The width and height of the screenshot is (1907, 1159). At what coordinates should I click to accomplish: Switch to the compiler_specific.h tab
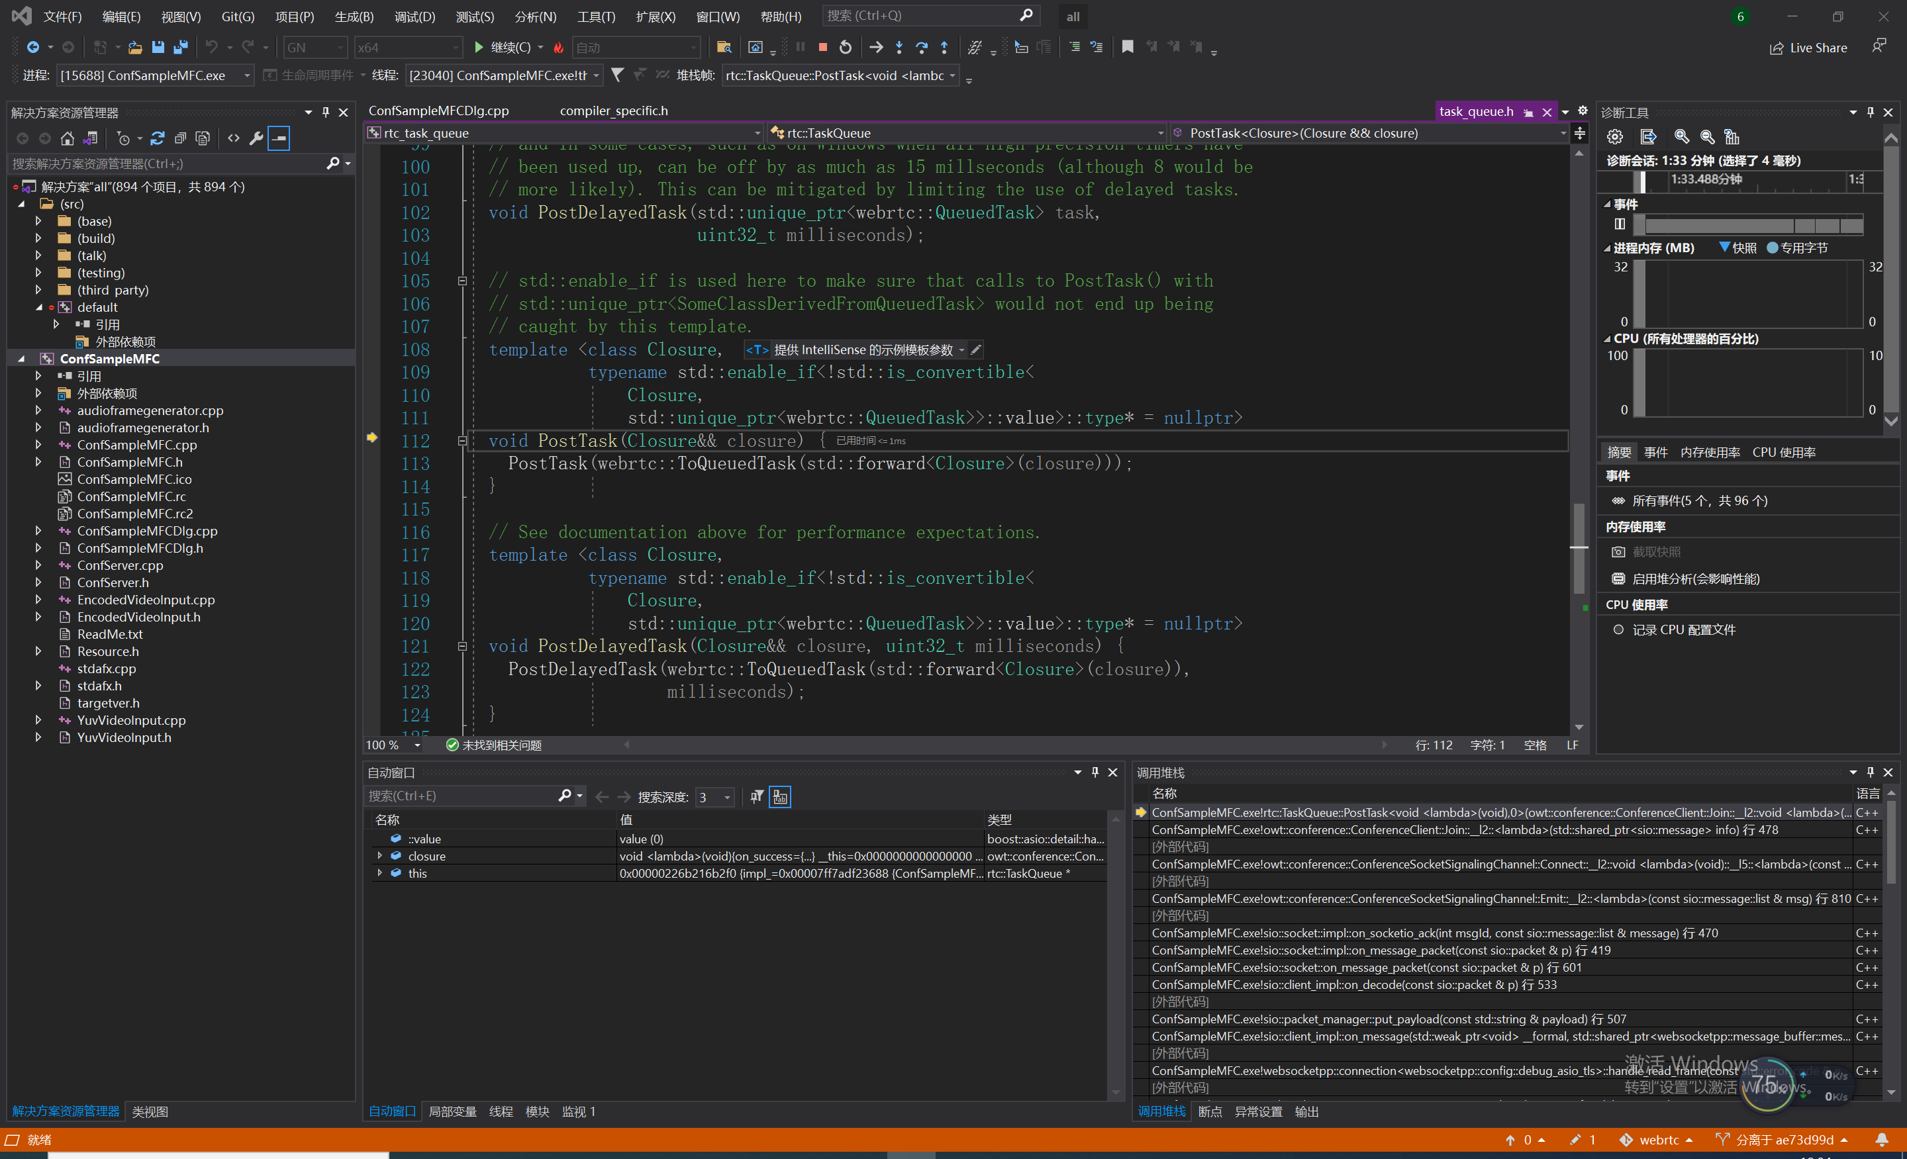pyautogui.click(x=614, y=110)
